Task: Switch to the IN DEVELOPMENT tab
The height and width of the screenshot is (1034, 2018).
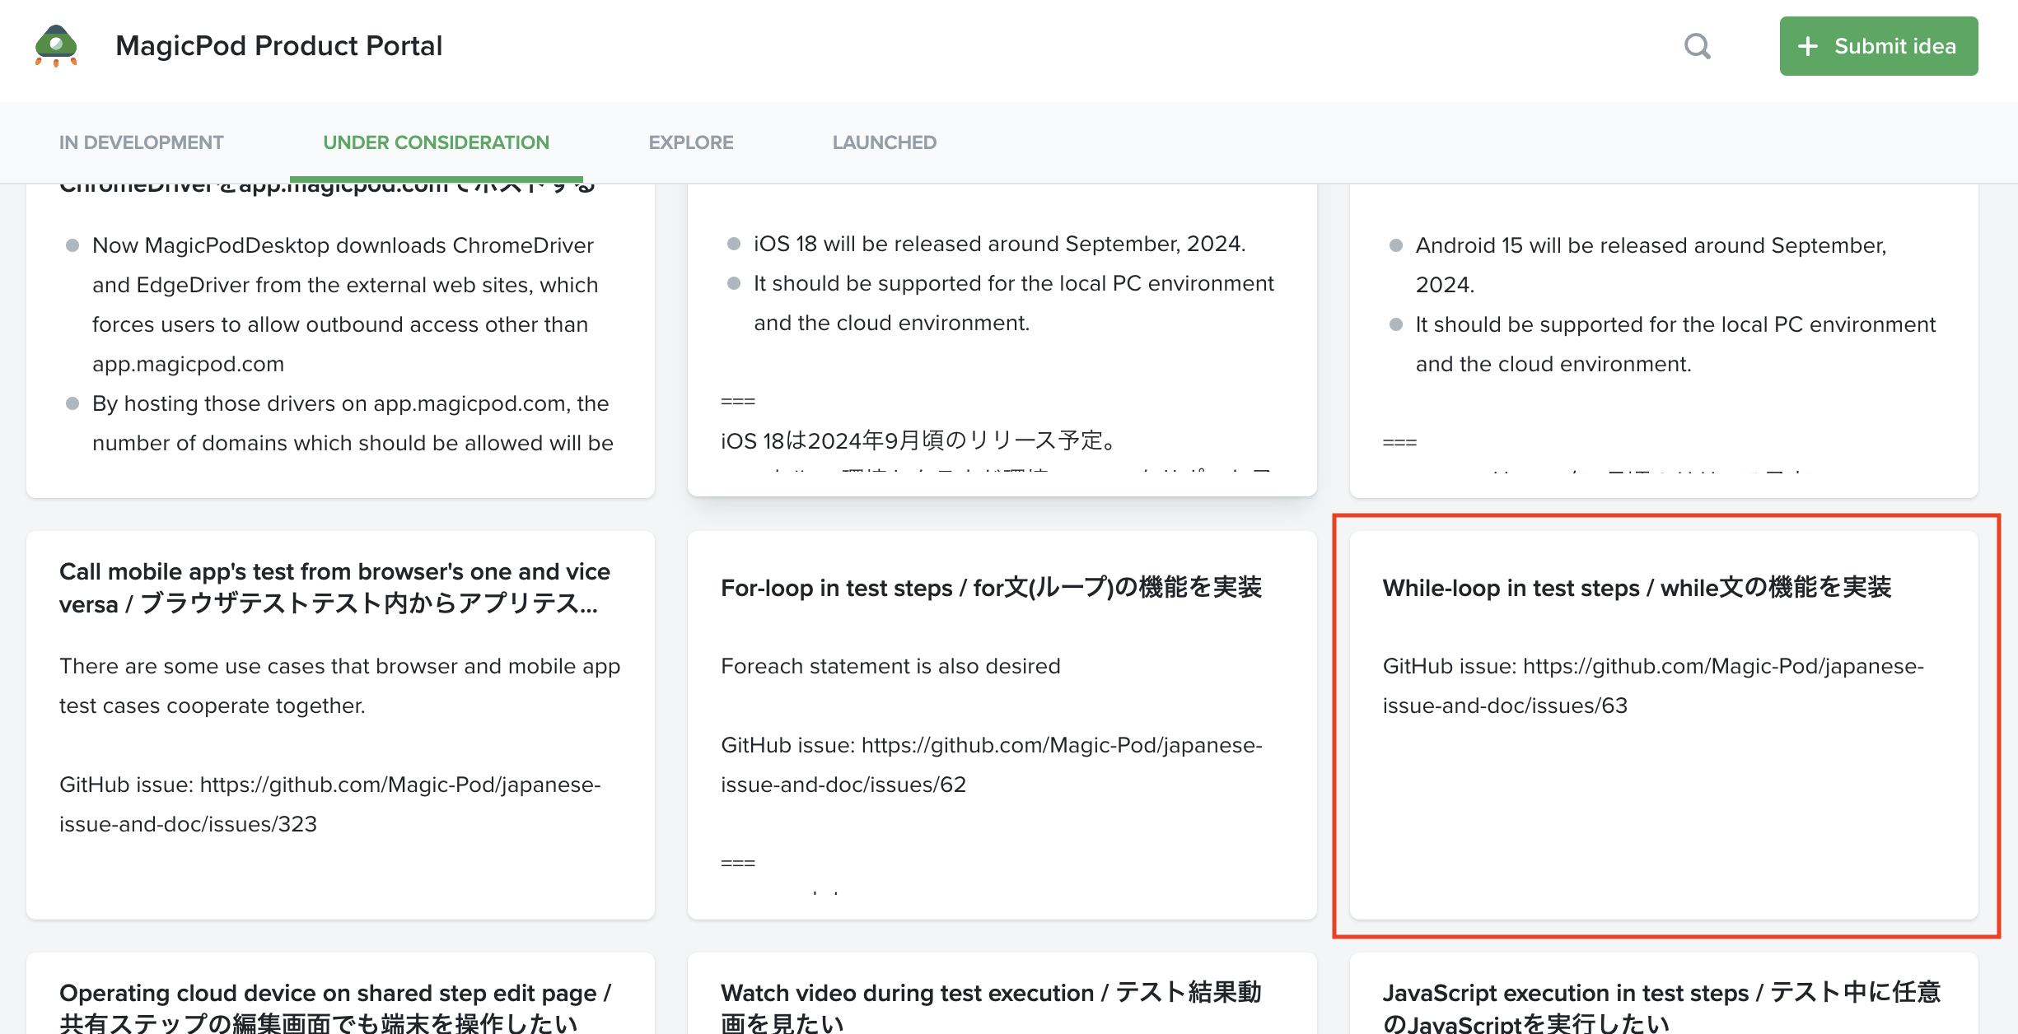Action: [141, 142]
